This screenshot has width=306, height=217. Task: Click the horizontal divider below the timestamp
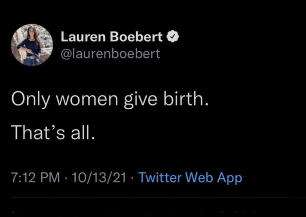click(153, 197)
